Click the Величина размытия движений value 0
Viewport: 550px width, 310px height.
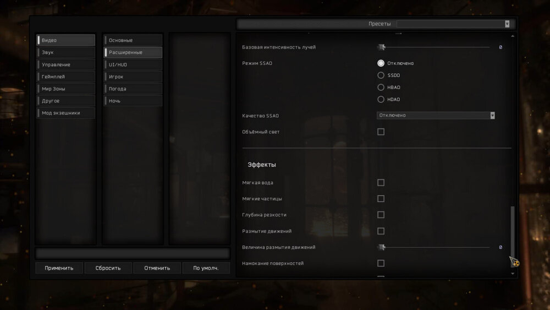[501, 247]
